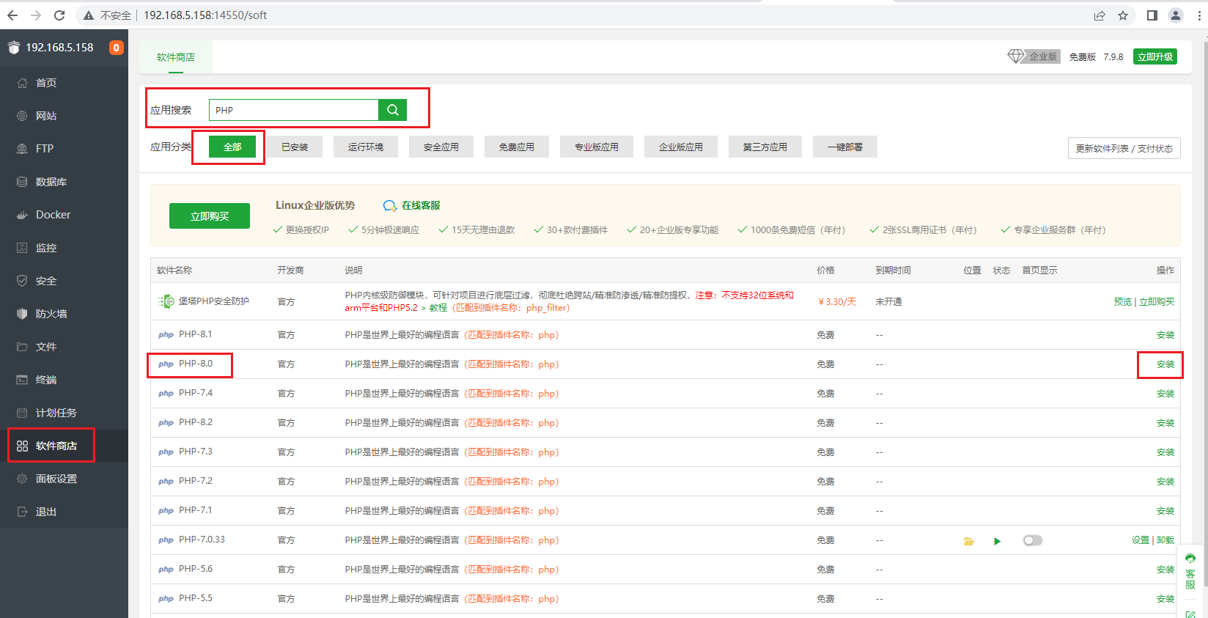Image resolution: width=1208 pixels, height=618 pixels.
Task: Click the green search magnifier button
Action: (392, 110)
